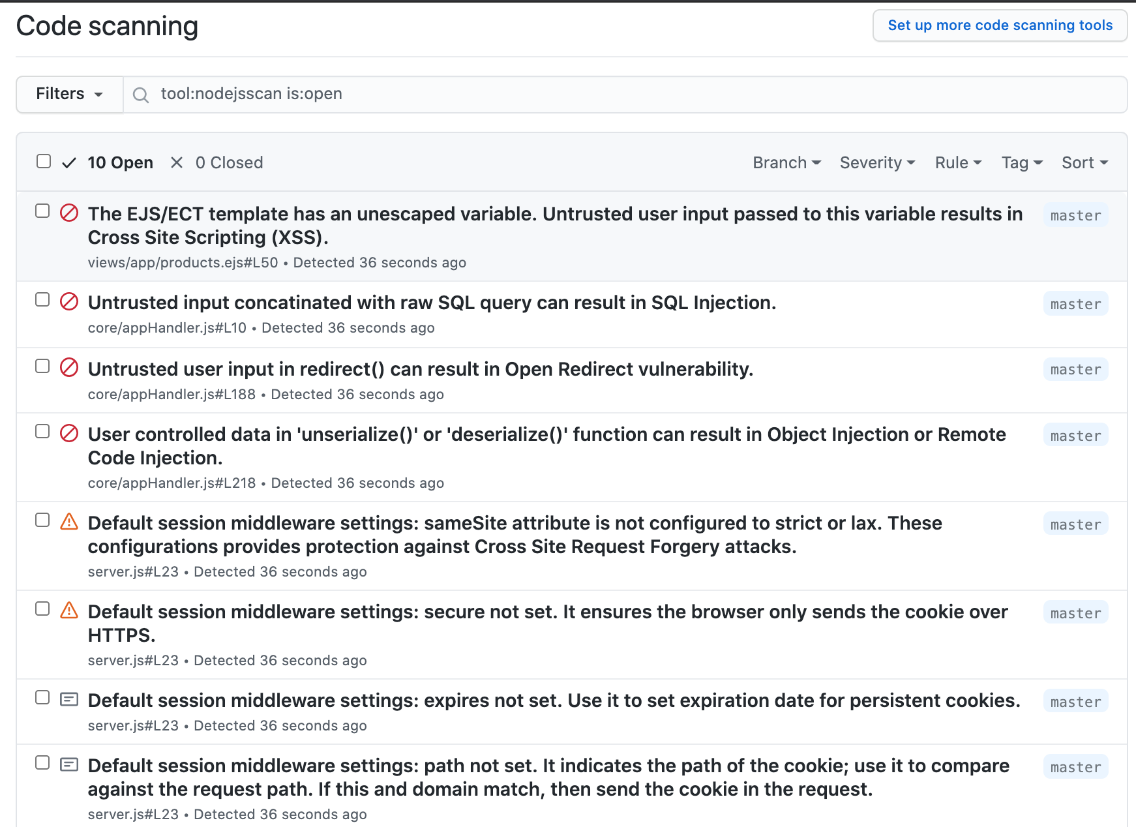The height and width of the screenshot is (827, 1136).
Task: Click the warning icon on the secure-not-set alert
Action: (x=70, y=611)
